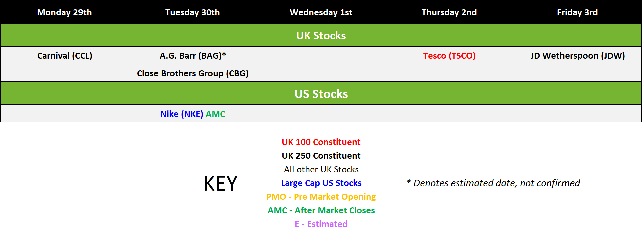Open the Carnival (CCL) entry
This screenshot has width=642, height=243.
coord(64,56)
